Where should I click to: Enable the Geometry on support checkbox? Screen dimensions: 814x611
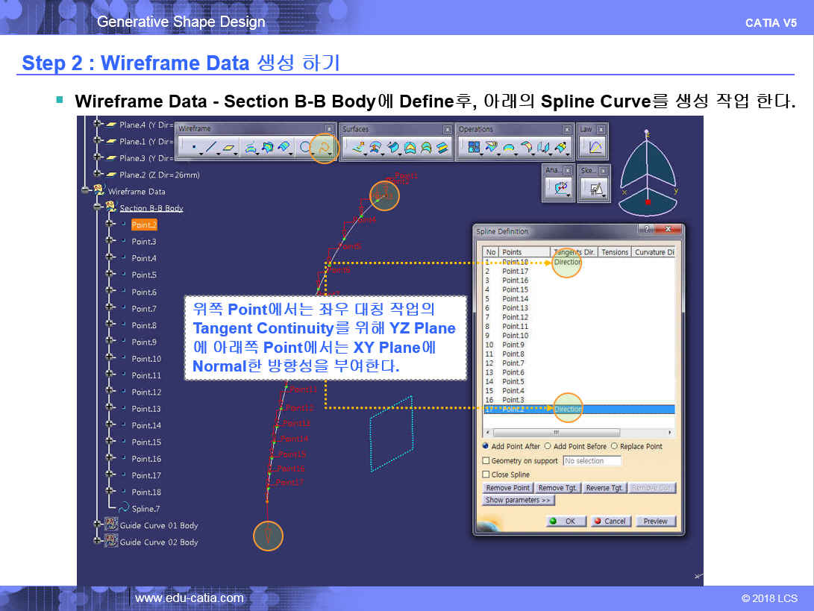click(486, 461)
